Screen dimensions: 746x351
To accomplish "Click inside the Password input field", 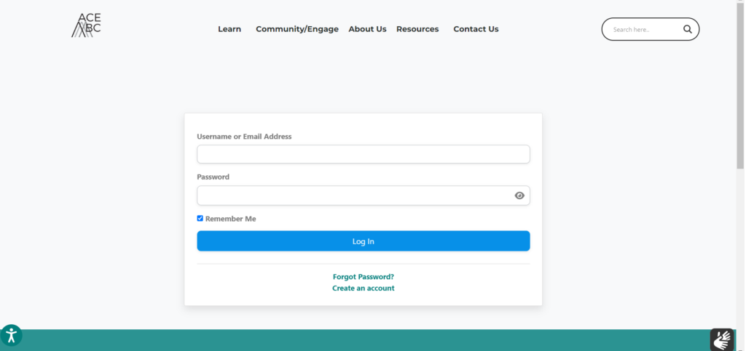I will click(x=353, y=195).
